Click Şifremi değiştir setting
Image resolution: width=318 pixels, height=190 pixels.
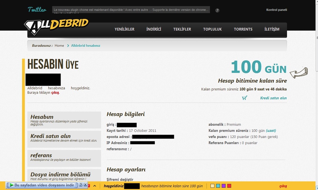coord(120,179)
